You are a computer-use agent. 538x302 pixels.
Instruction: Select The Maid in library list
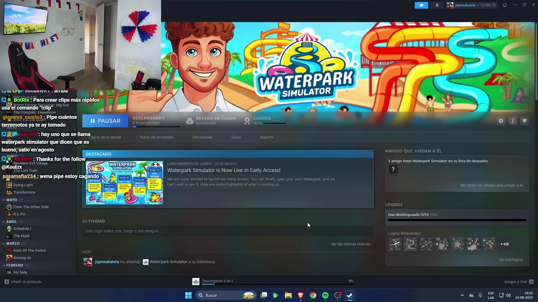point(21,236)
